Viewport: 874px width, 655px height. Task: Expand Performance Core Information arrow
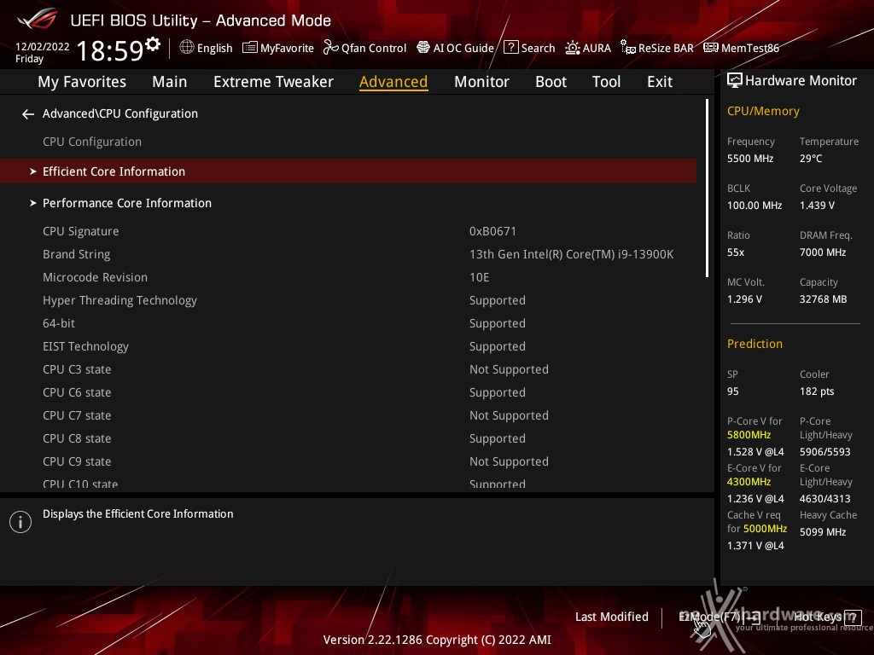pyautogui.click(x=33, y=203)
